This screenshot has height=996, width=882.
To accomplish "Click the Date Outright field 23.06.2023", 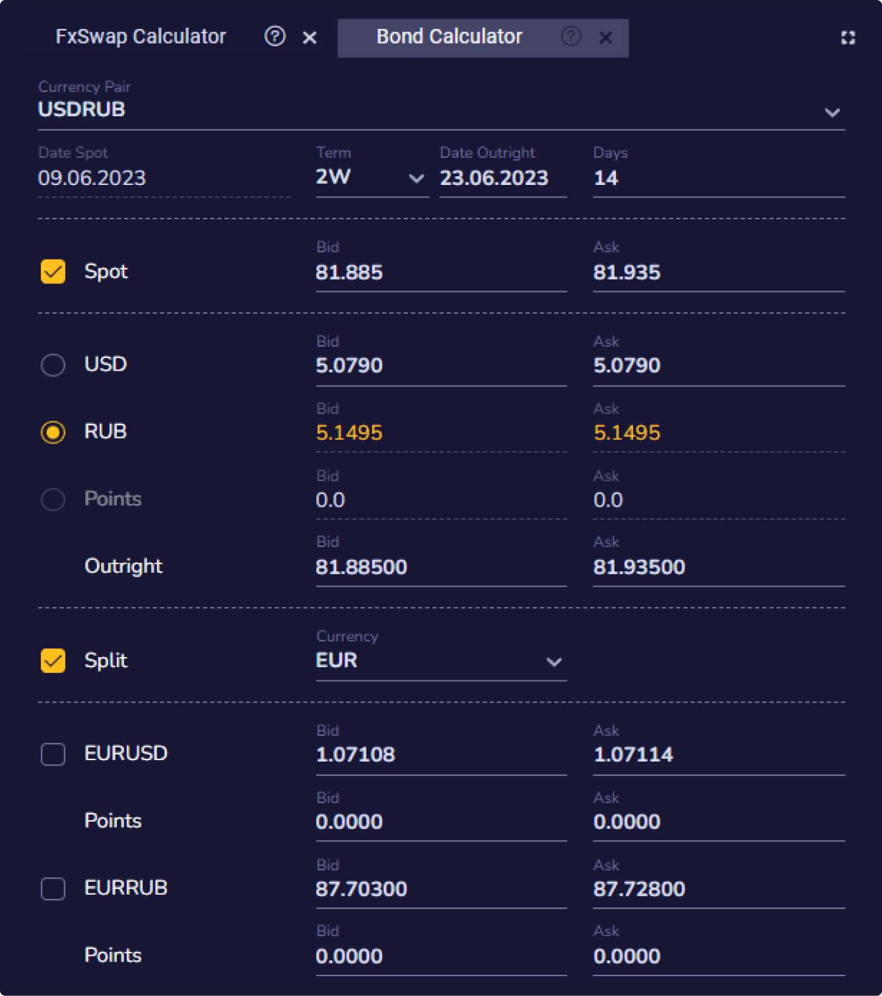I will (502, 178).
